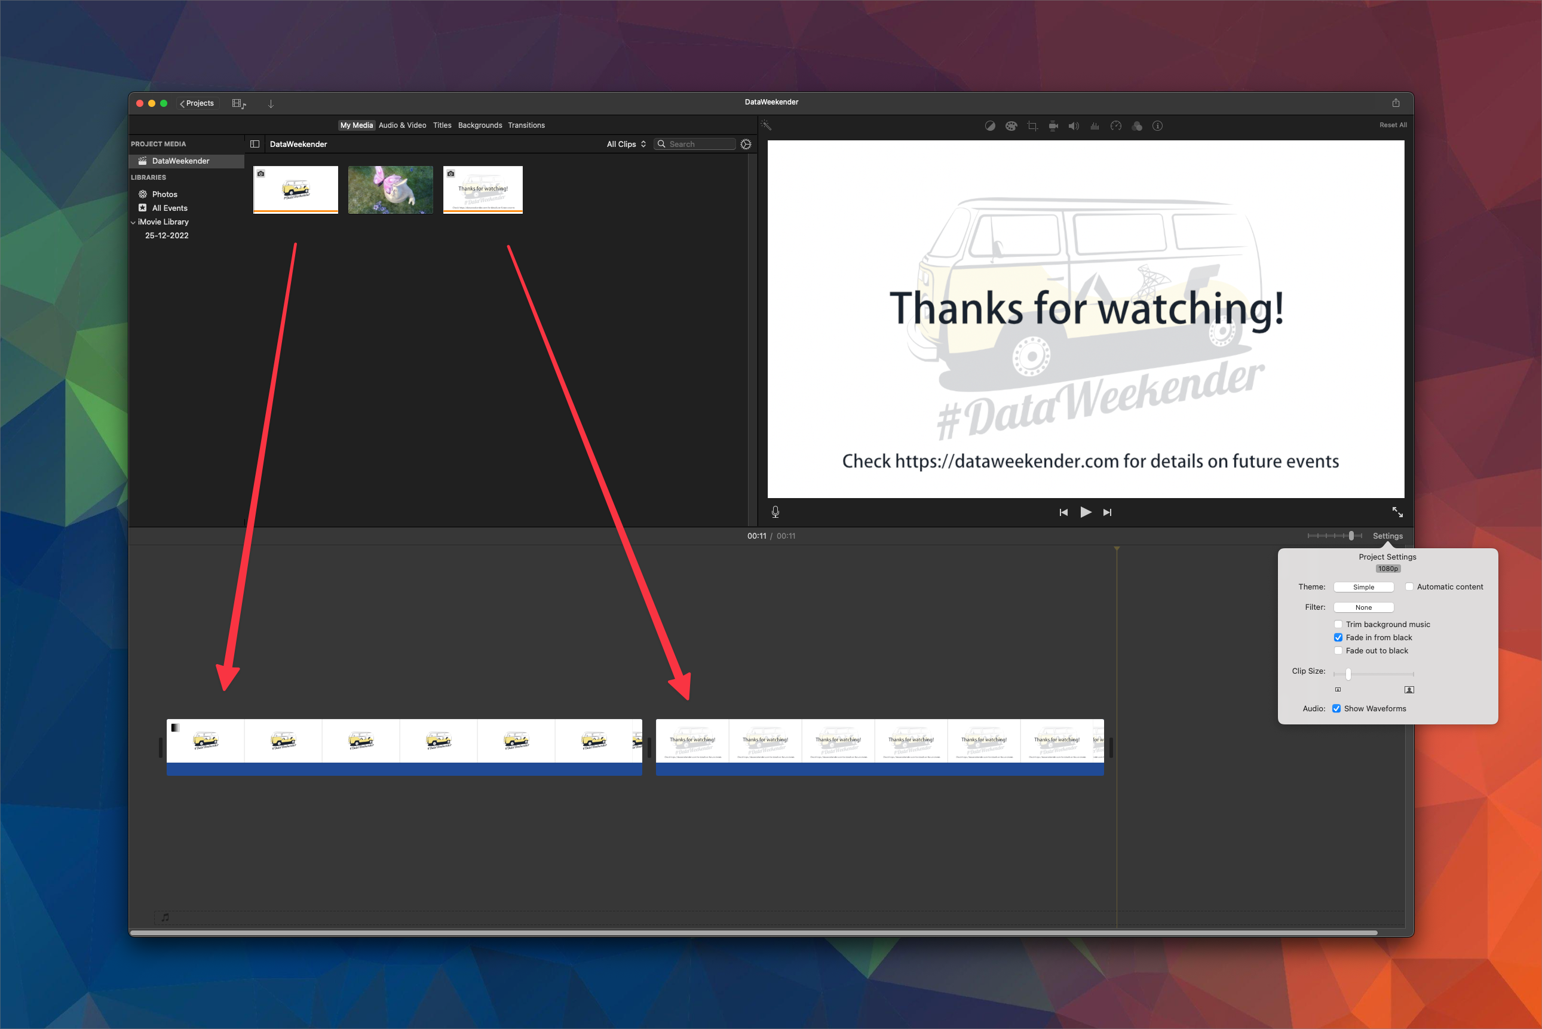Open the Theme dropdown showing Simple

coord(1363,586)
